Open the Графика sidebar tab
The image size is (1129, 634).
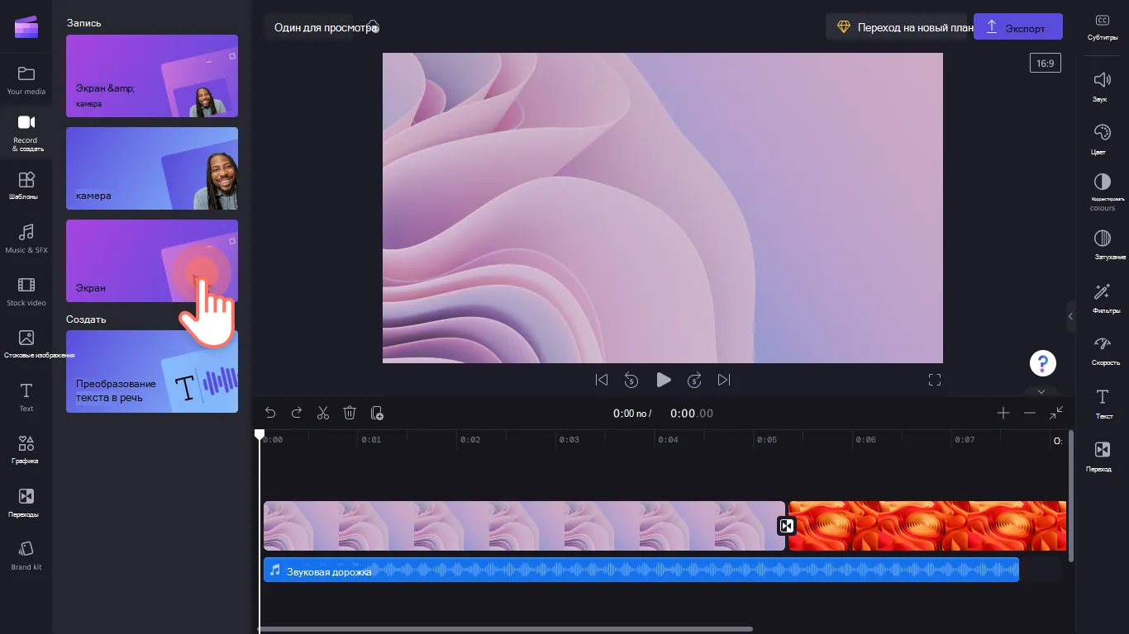tap(26, 450)
